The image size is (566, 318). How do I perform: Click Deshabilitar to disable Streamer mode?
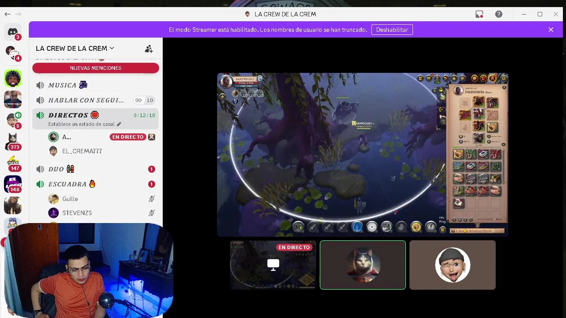[x=392, y=30]
